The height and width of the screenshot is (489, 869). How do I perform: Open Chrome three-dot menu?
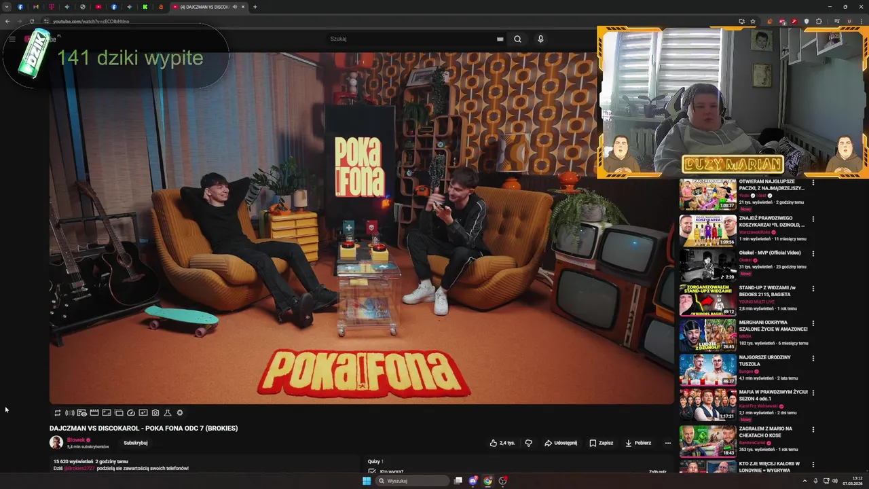[861, 21]
